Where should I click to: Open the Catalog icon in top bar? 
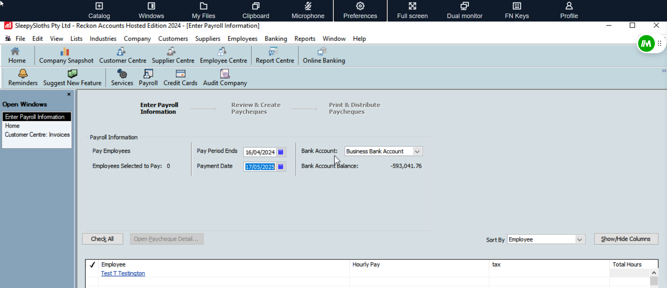[99, 11]
